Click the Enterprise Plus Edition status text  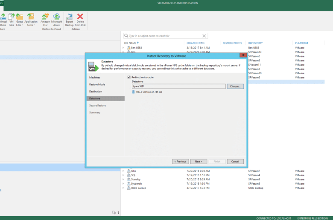click(x=313, y=218)
